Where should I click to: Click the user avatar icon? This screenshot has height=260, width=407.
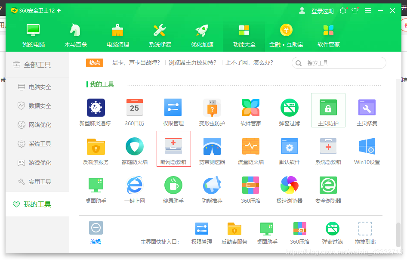302,11
